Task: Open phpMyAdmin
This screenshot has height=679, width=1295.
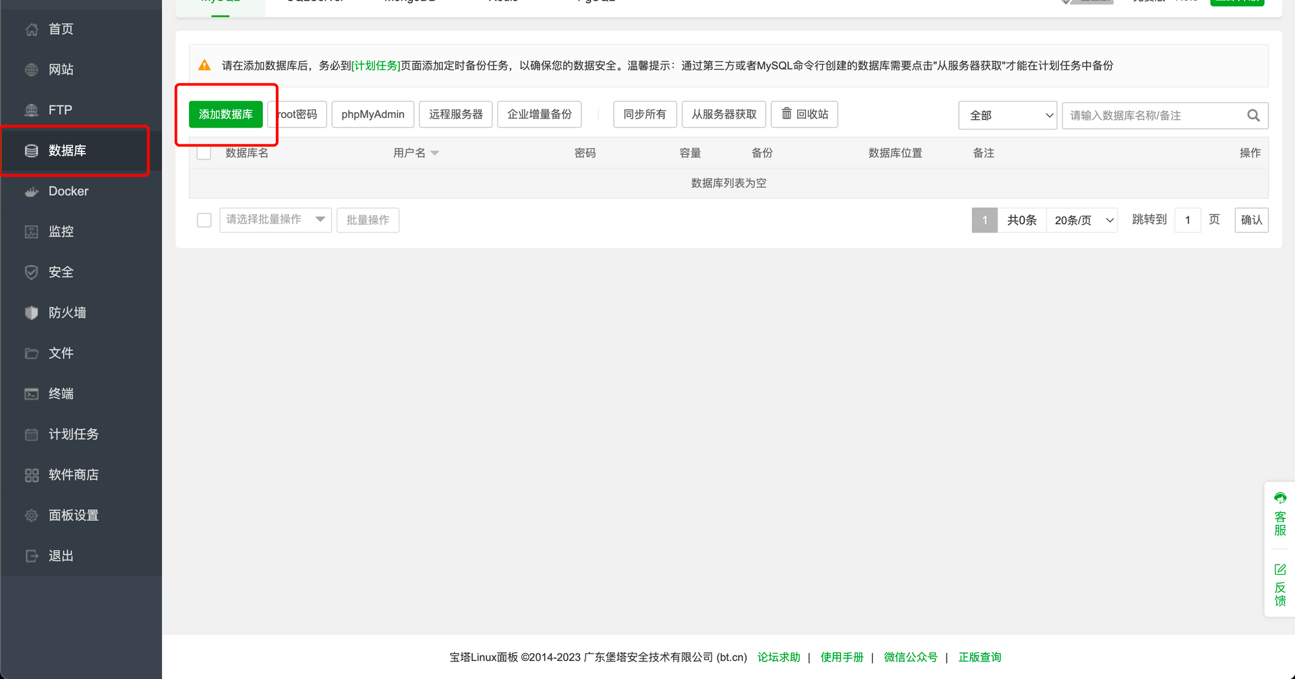Action: 373,114
